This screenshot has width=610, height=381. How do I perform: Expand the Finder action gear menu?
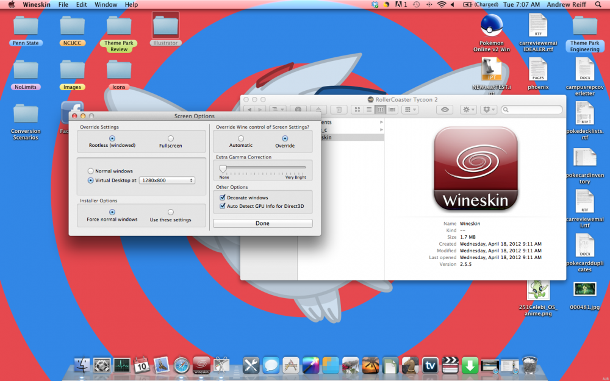(x=469, y=110)
